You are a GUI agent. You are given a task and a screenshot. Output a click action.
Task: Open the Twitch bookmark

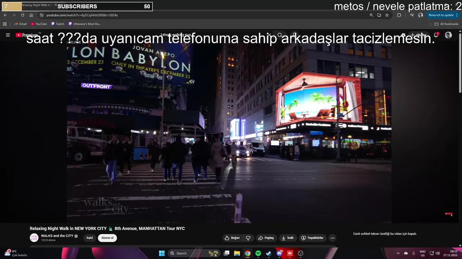(x=58, y=24)
